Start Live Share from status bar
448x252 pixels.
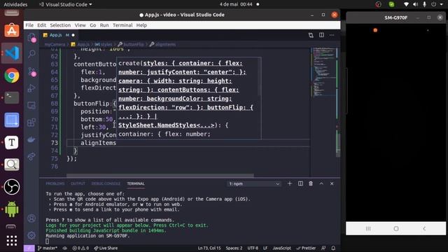[x=106, y=248]
